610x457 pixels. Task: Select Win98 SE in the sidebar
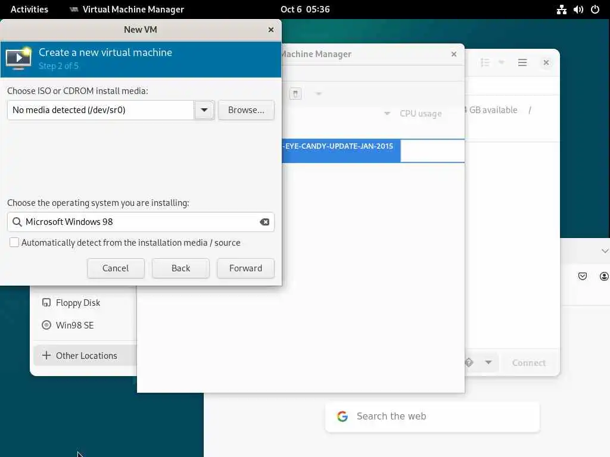pos(74,325)
